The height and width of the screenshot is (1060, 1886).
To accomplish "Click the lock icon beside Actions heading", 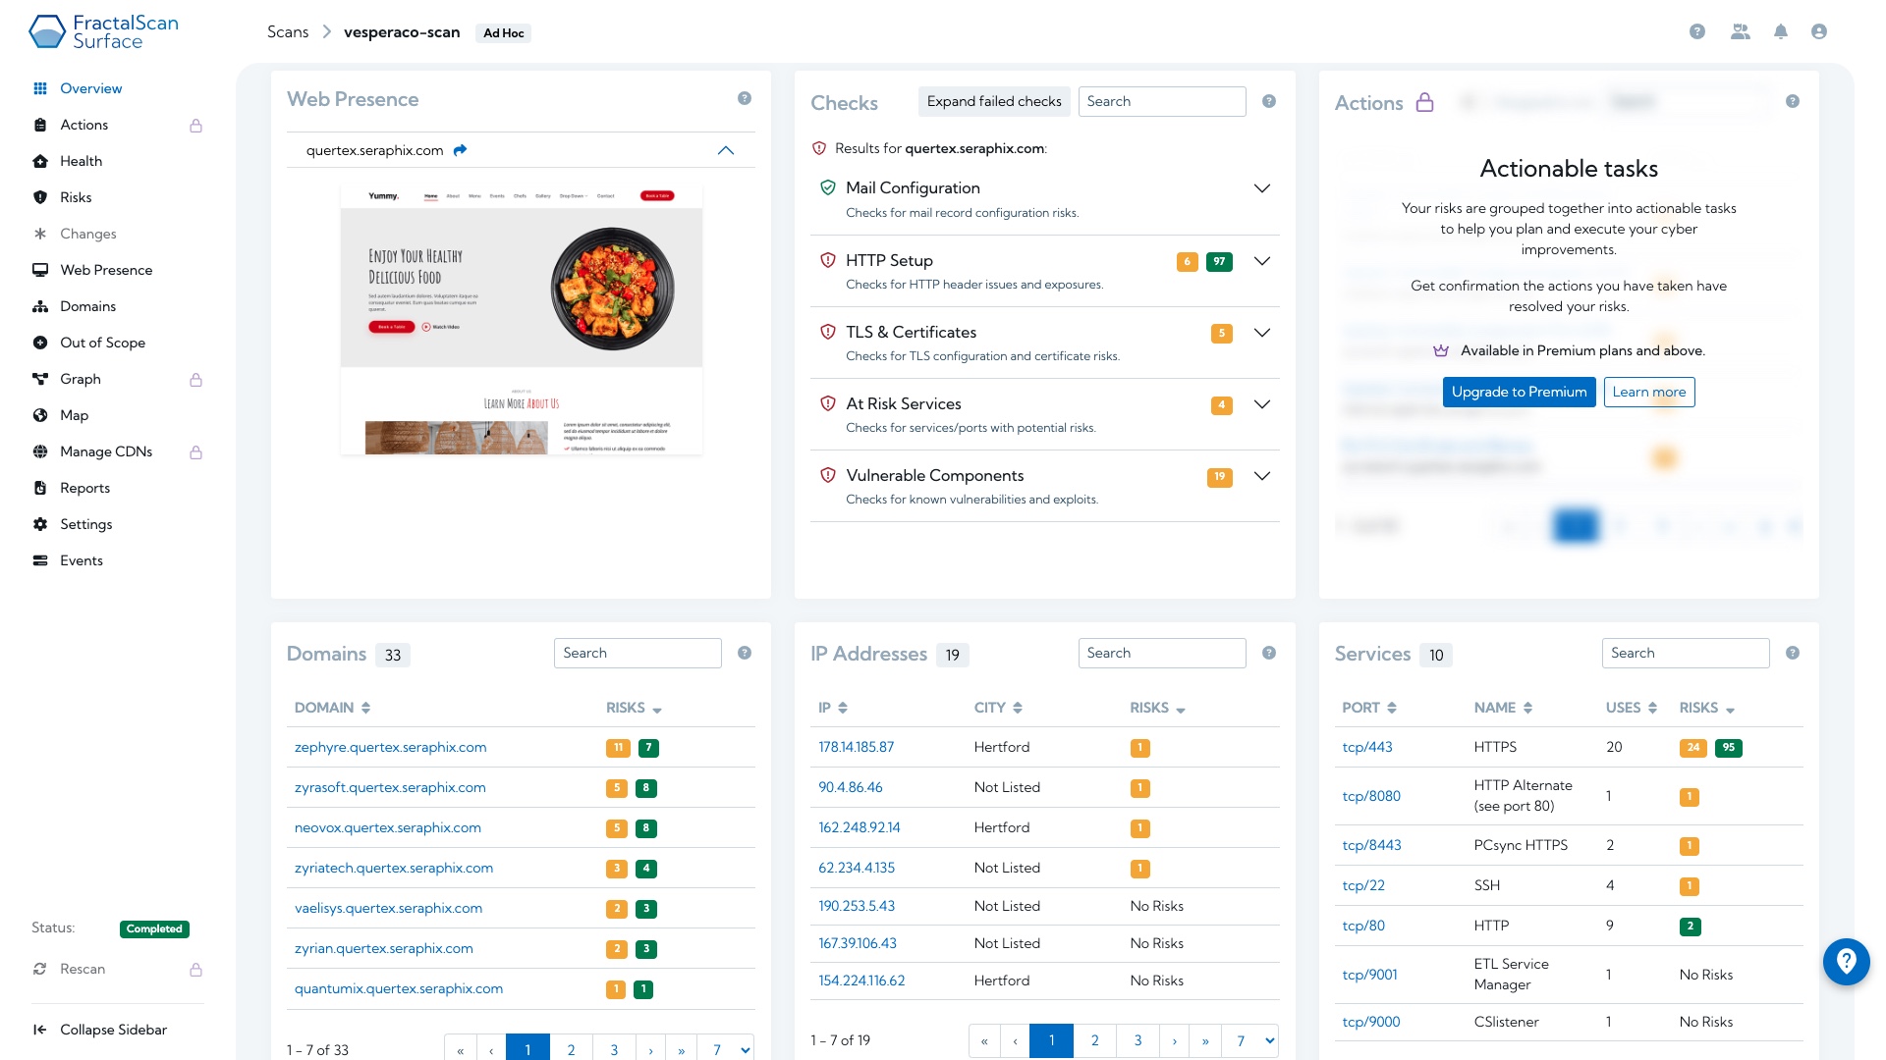I will [x=1424, y=102].
